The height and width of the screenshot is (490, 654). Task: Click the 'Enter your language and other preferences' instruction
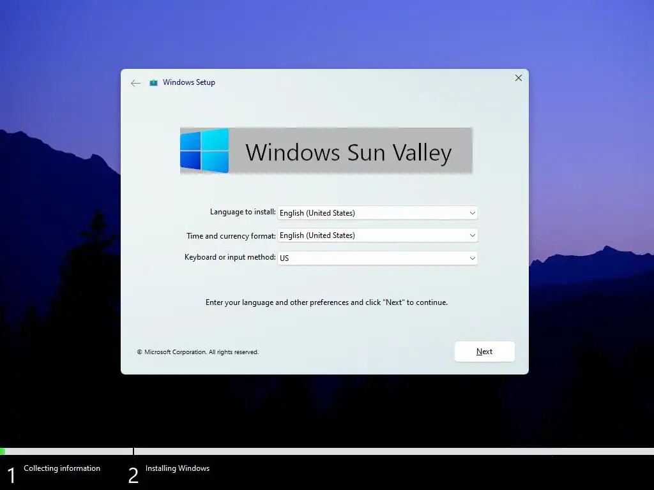326,302
